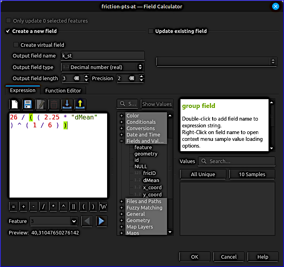Expand the Conditionals function group
The width and height of the screenshot is (284, 267).
click(x=121, y=122)
